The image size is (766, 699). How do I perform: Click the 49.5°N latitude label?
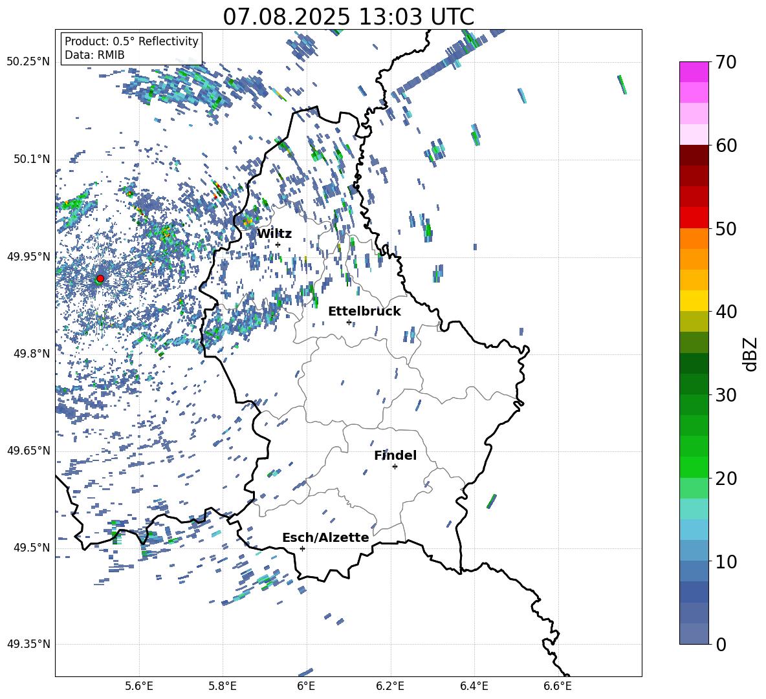32,548
